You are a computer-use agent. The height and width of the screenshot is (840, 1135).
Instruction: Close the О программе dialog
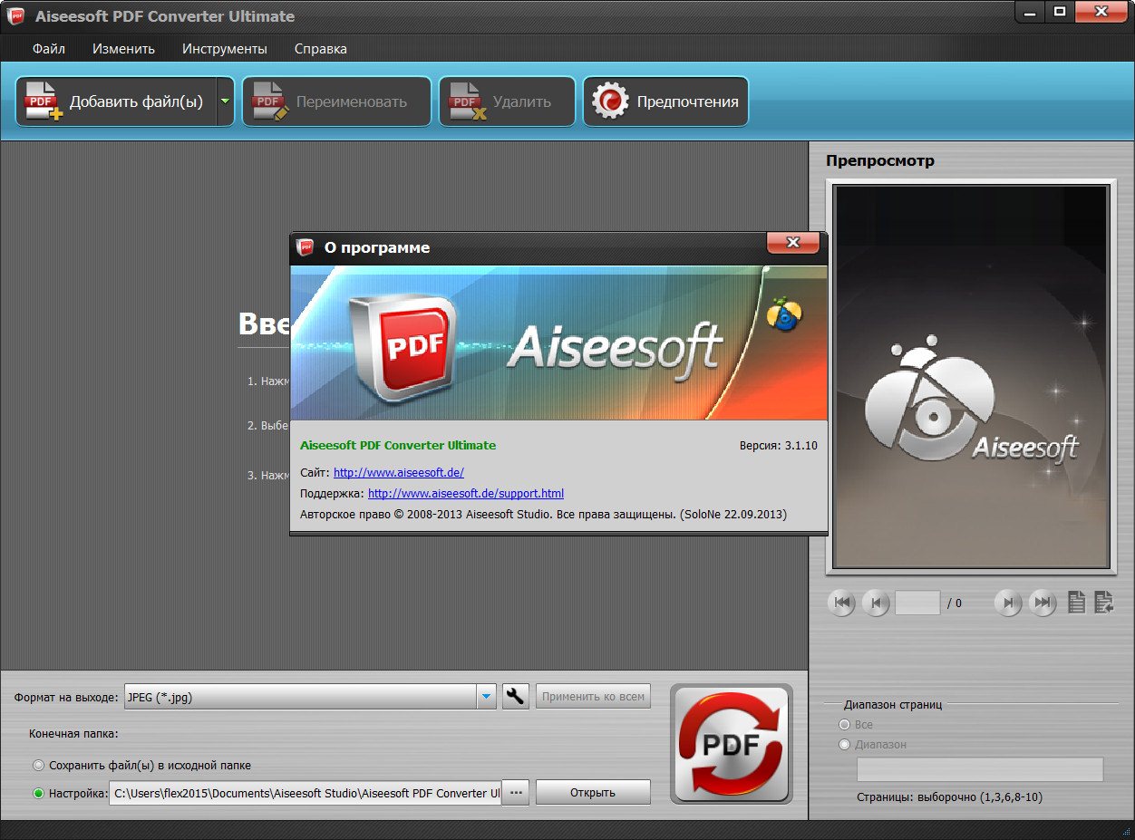click(793, 243)
